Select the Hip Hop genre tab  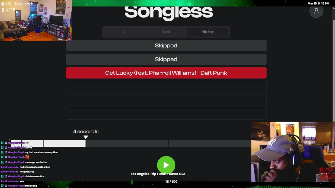tap(208, 32)
